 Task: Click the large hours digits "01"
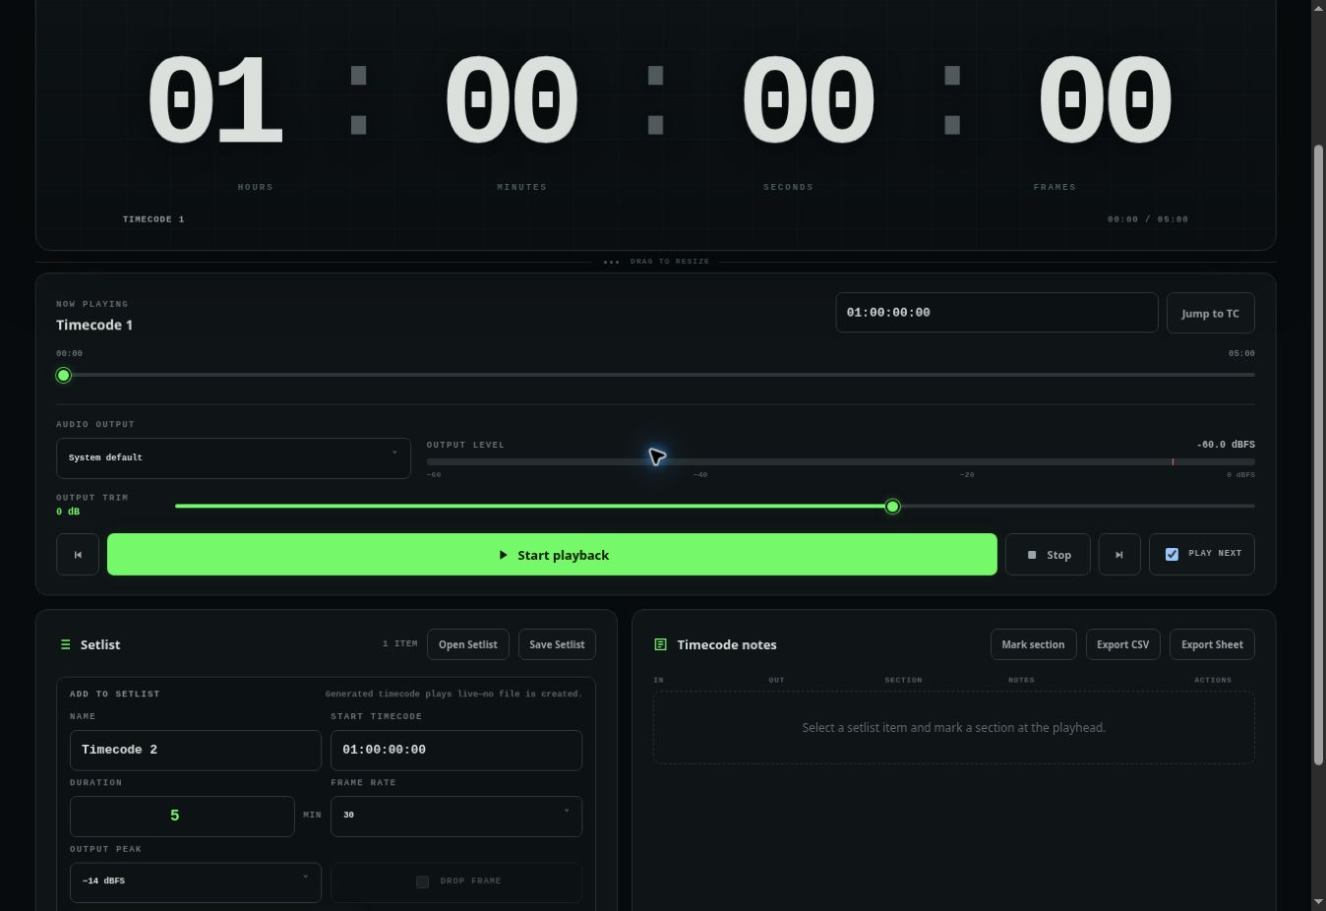pos(215,100)
